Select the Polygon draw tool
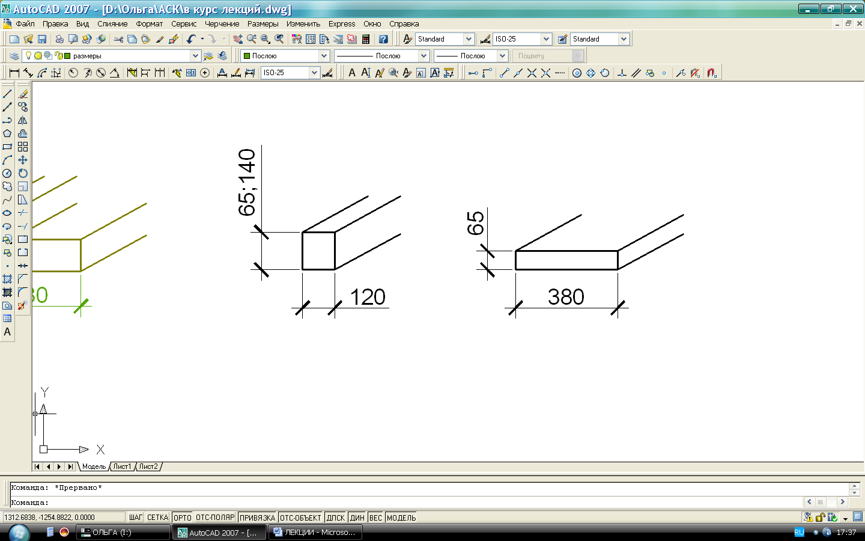Image resolution: width=865 pixels, height=541 pixels. click(x=7, y=133)
